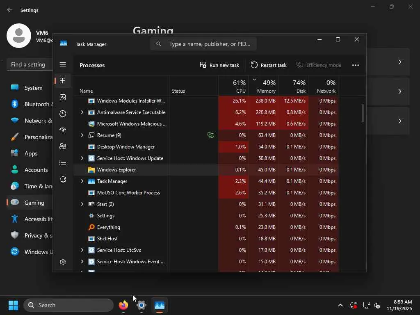Click the search magnifier icon in Task Manager
The image size is (420, 315).
pyautogui.click(x=159, y=43)
